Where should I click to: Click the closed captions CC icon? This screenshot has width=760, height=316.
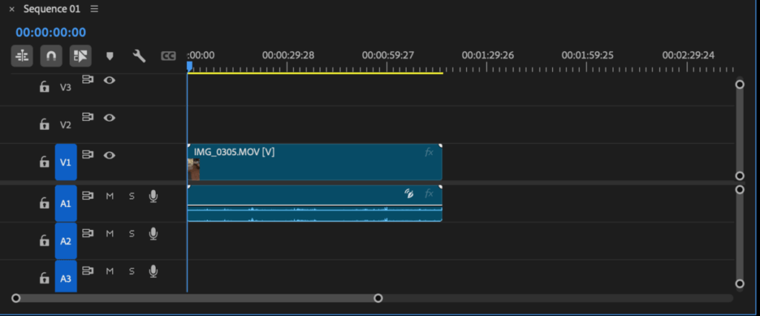tap(168, 56)
